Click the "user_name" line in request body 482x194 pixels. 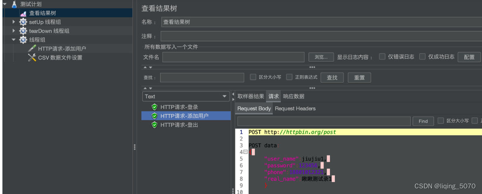tap(297, 159)
